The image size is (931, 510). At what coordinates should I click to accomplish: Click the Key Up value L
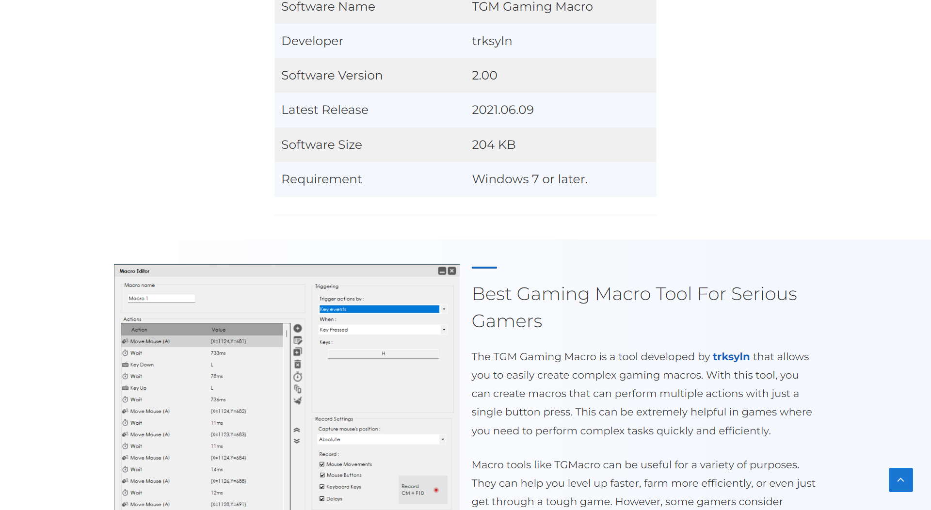click(212, 388)
